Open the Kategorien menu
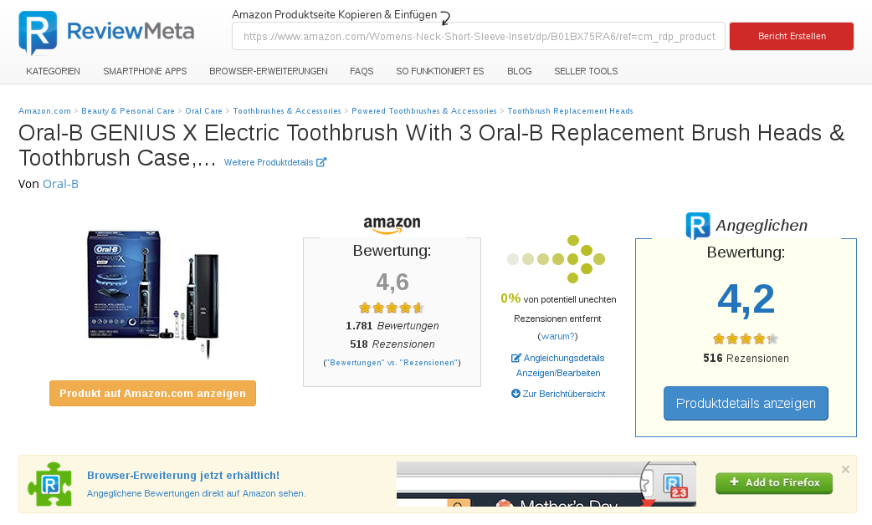Screen dimensions: 872x525 click(53, 71)
